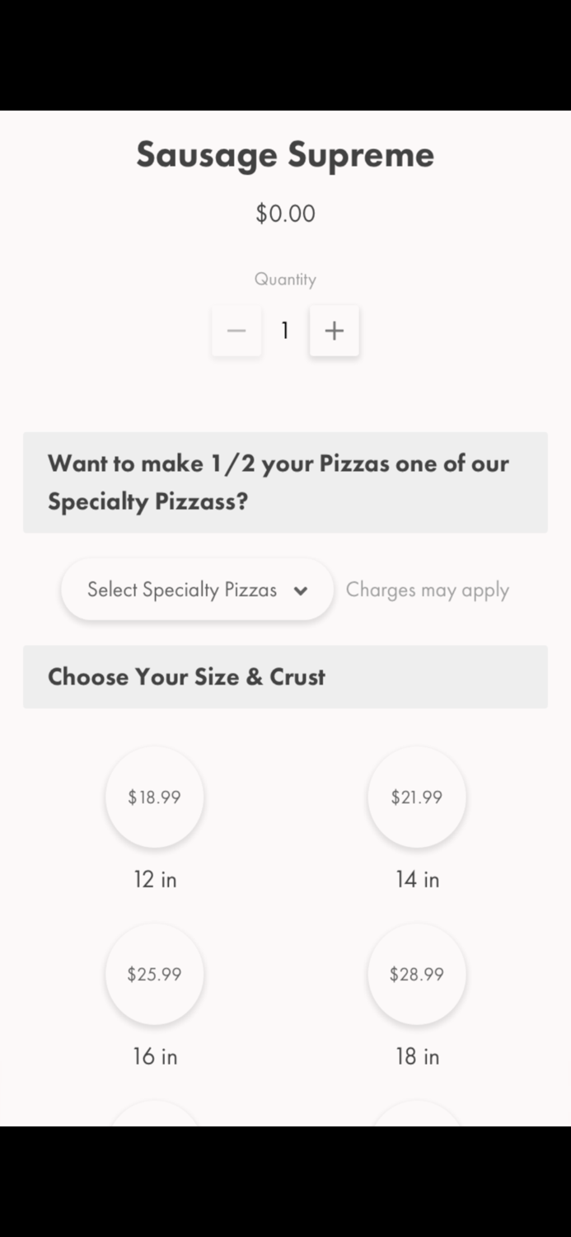Click the 16 in size label

pyautogui.click(x=154, y=1056)
